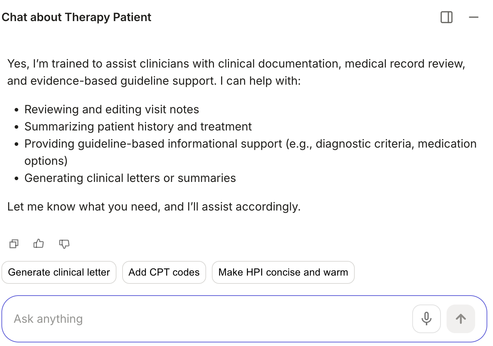Image resolution: width=493 pixels, height=346 pixels.
Task: Pick Make HPI concise and warm
Action: [283, 272]
